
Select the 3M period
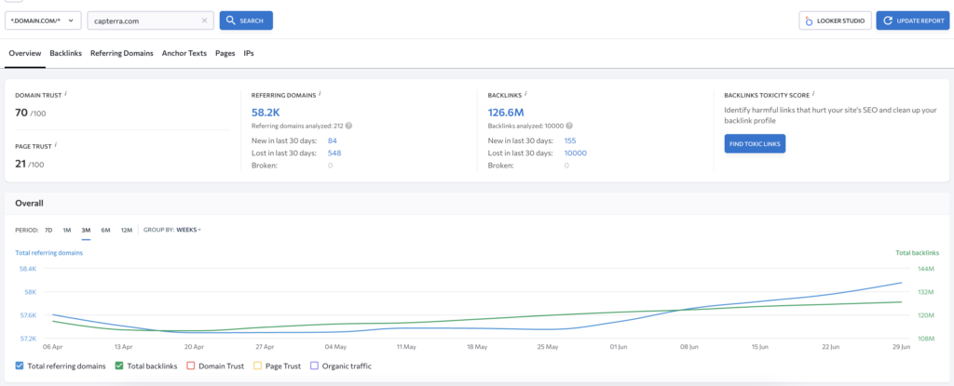point(86,230)
